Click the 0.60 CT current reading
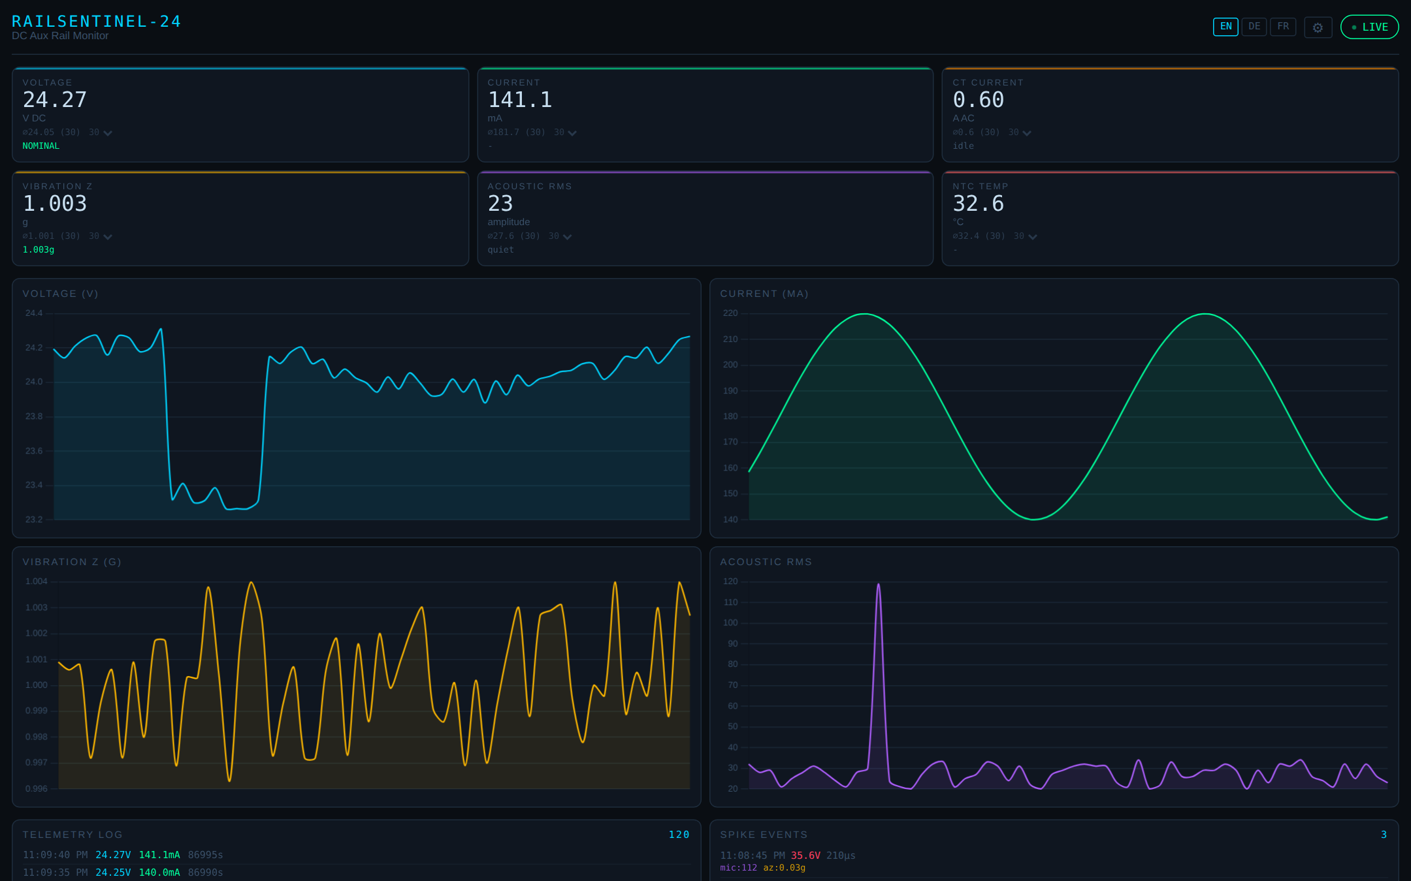Screen dimensions: 1411x881 (979, 100)
